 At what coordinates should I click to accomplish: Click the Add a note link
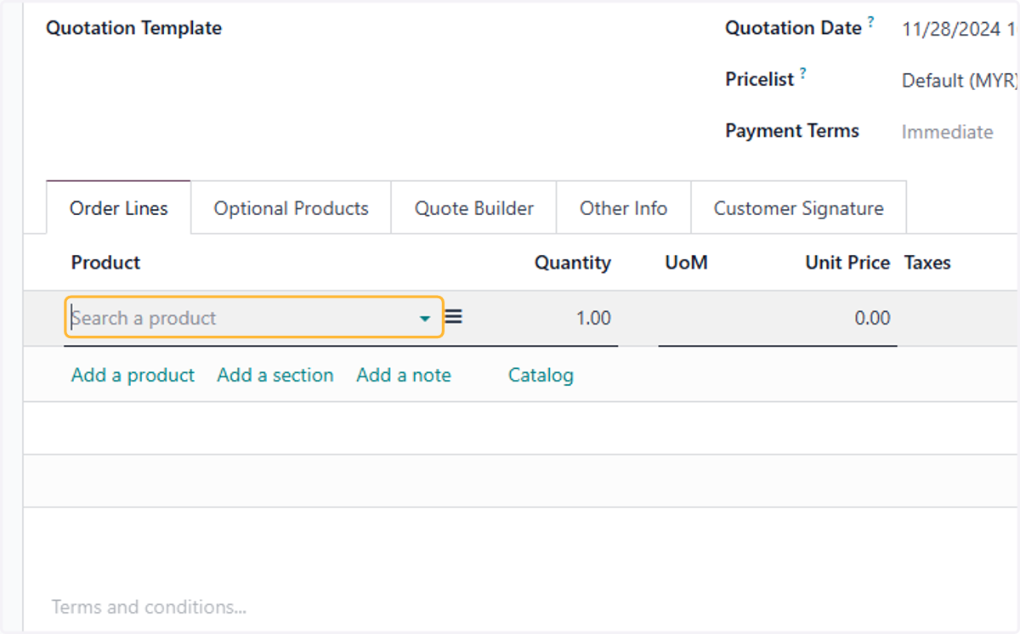pyautogui.click(x=404, y=375)
